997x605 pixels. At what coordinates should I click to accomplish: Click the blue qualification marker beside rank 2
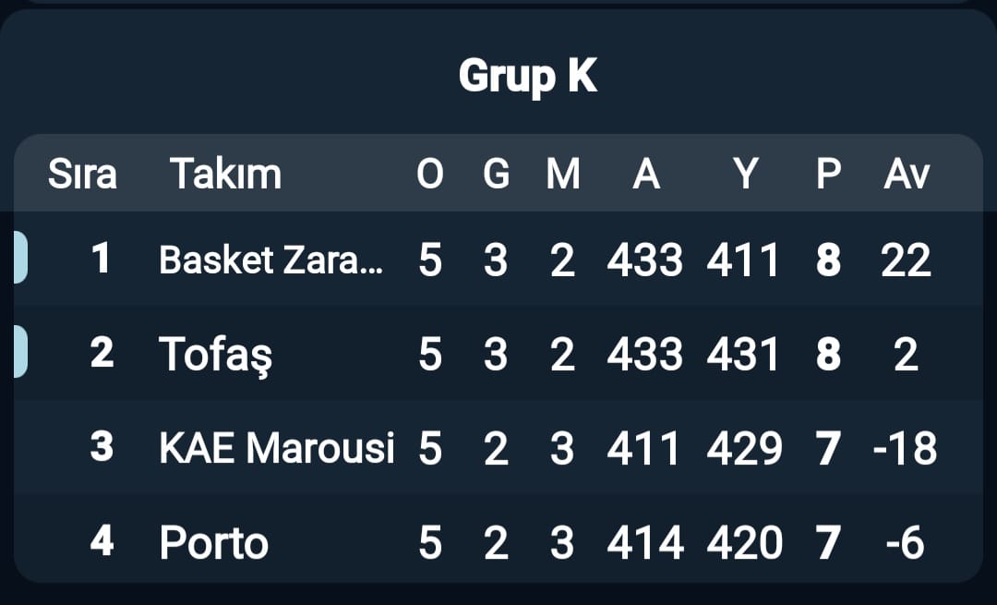coord(20,353)
